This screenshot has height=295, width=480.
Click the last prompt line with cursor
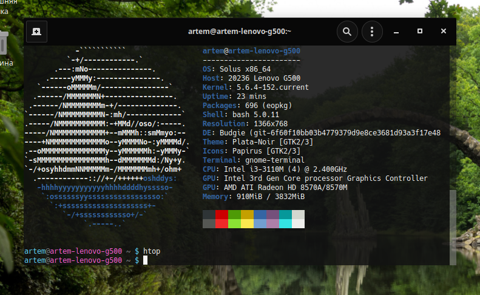[86, 260]
